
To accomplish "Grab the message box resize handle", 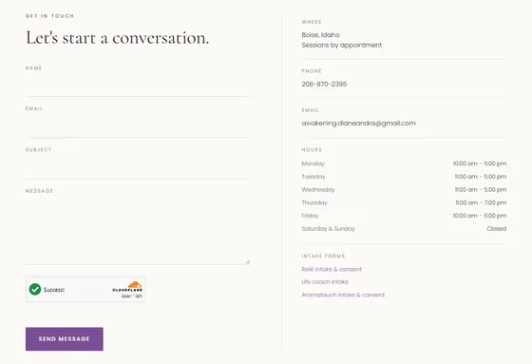I will [248, 261].
